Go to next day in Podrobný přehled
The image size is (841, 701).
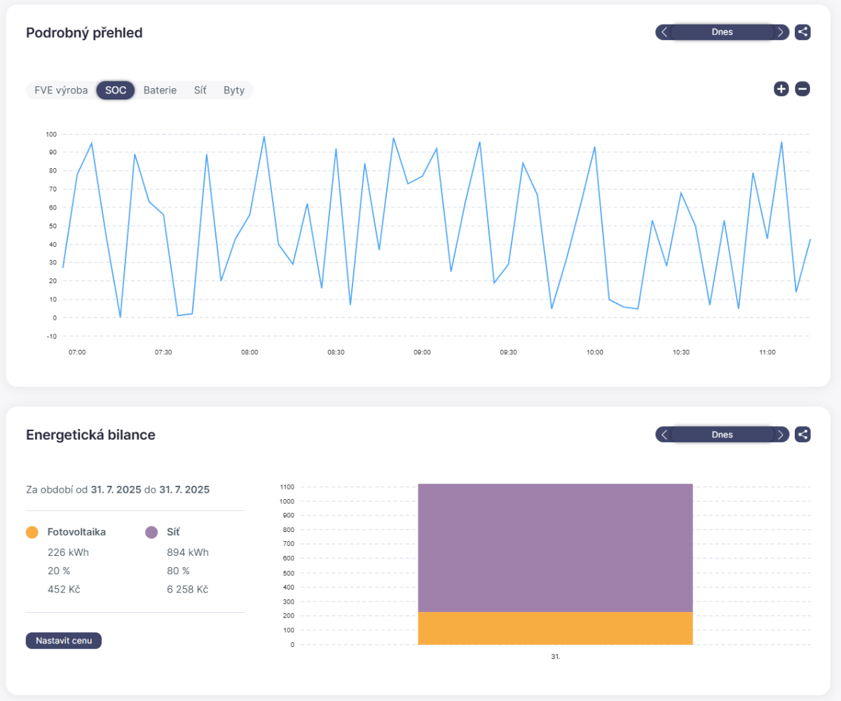click(780, 32)
